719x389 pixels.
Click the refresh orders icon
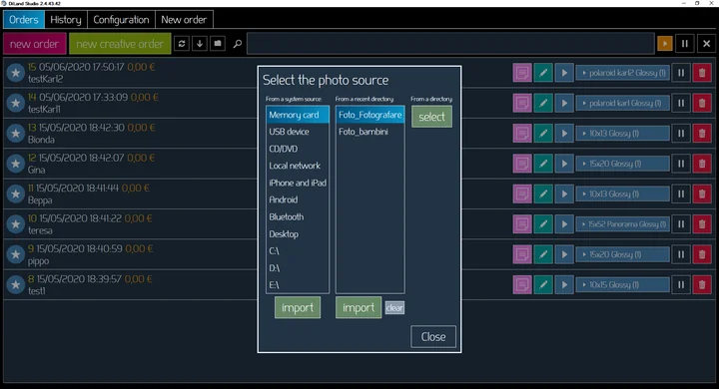click(182, 44)
